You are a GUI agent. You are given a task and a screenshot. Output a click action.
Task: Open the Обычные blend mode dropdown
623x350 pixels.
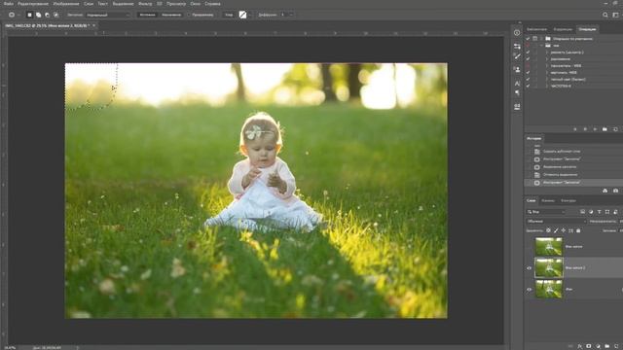pyautogui.click(x=556, y=221)
